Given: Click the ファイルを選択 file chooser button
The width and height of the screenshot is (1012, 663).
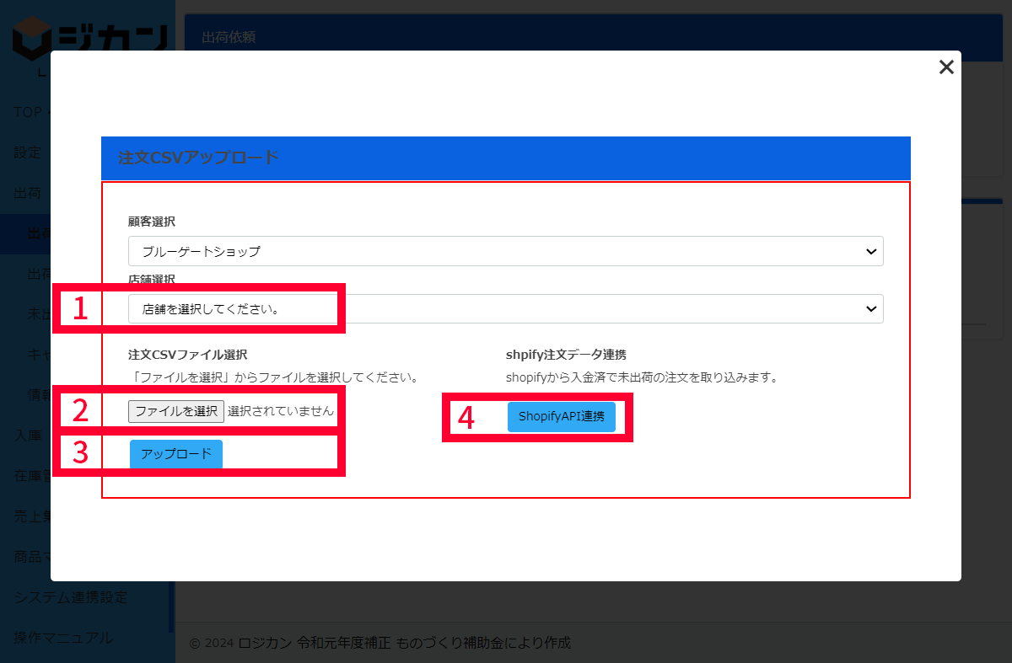Looking at the screenshot, I should tap(176, 411).
